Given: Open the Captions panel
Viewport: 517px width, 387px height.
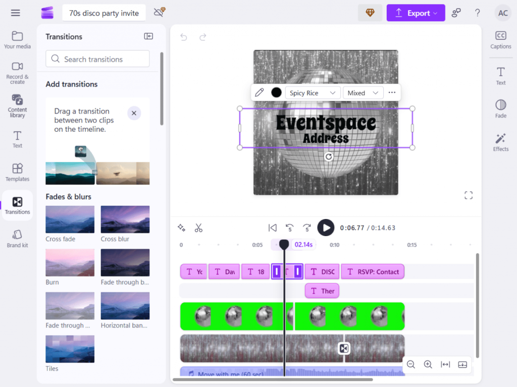Looking at the screenshot, I should pyautogui.click(x=500, y=40).
